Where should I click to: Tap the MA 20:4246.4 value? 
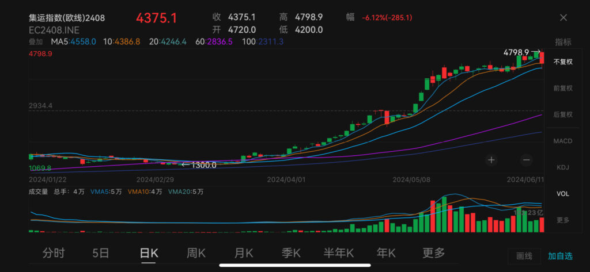(168, 42)
